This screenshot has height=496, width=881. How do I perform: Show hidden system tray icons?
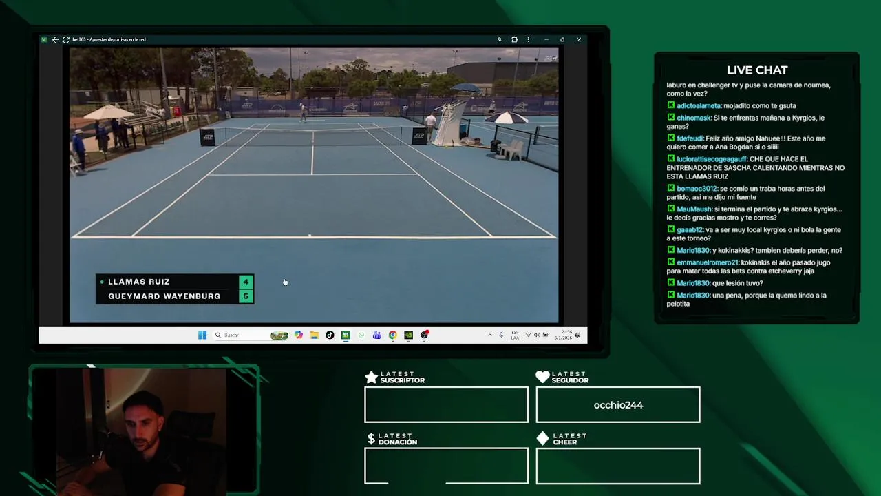(x=489, y=335)
